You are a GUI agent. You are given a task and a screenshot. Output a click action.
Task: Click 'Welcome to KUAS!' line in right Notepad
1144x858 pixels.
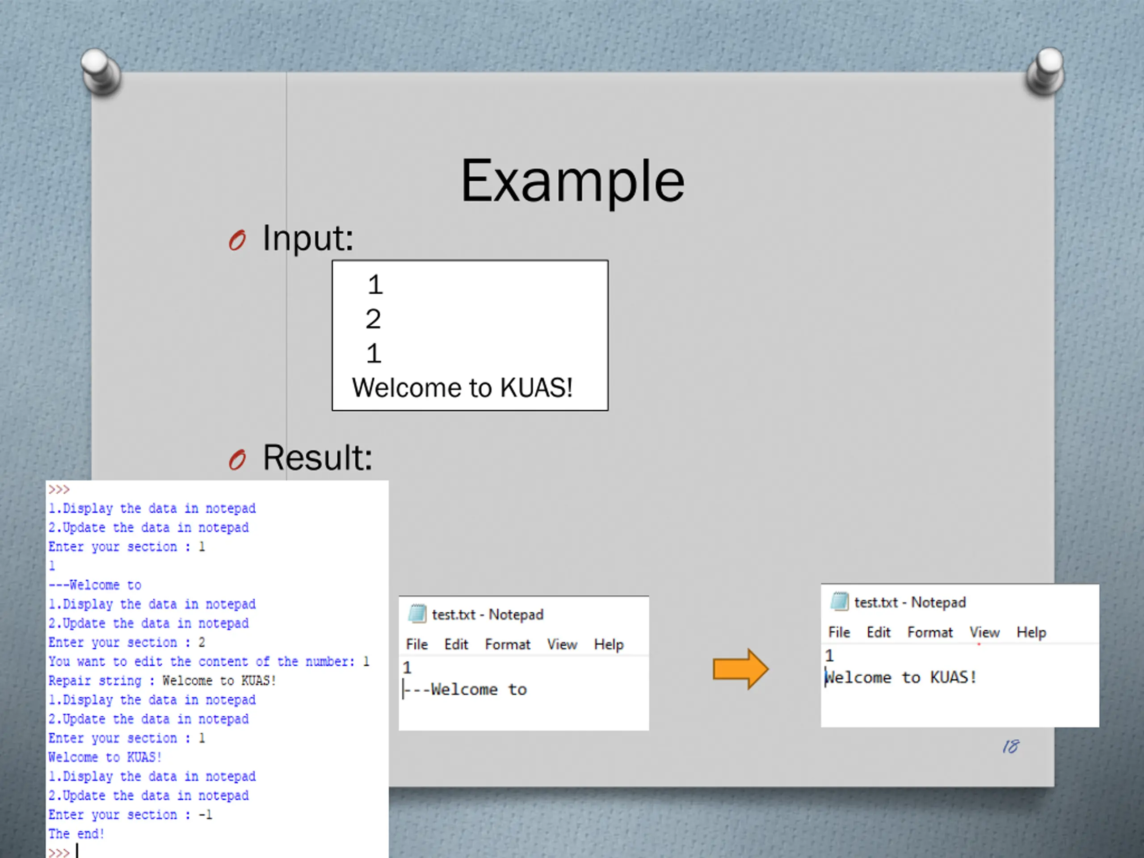pos(901,677)
